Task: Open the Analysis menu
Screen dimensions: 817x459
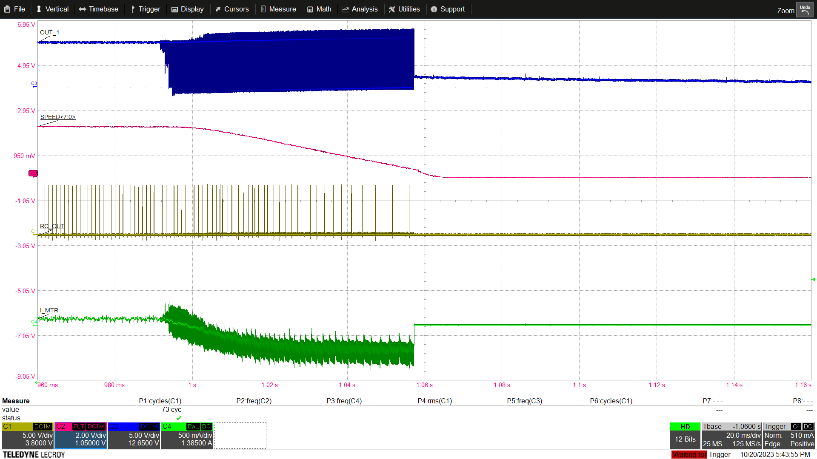Action: tap(360, 9)
